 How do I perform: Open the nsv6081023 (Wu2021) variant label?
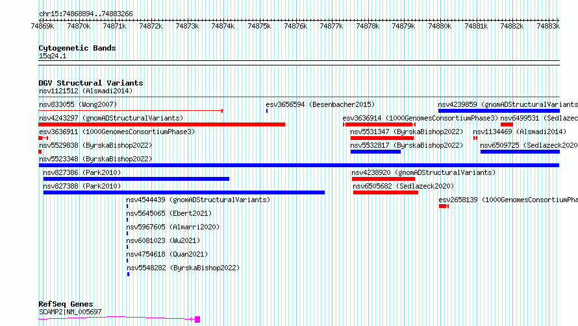pos(163,240)
